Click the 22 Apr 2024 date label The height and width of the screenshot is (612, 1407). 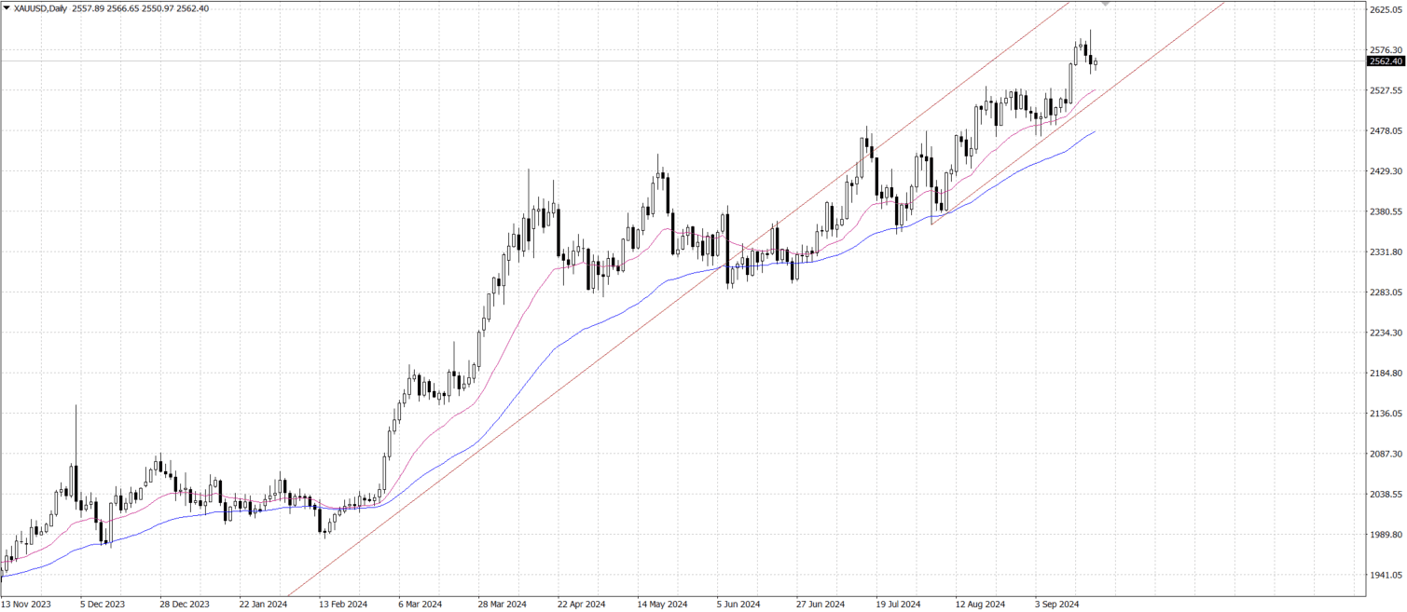click(x=581, y=605)
